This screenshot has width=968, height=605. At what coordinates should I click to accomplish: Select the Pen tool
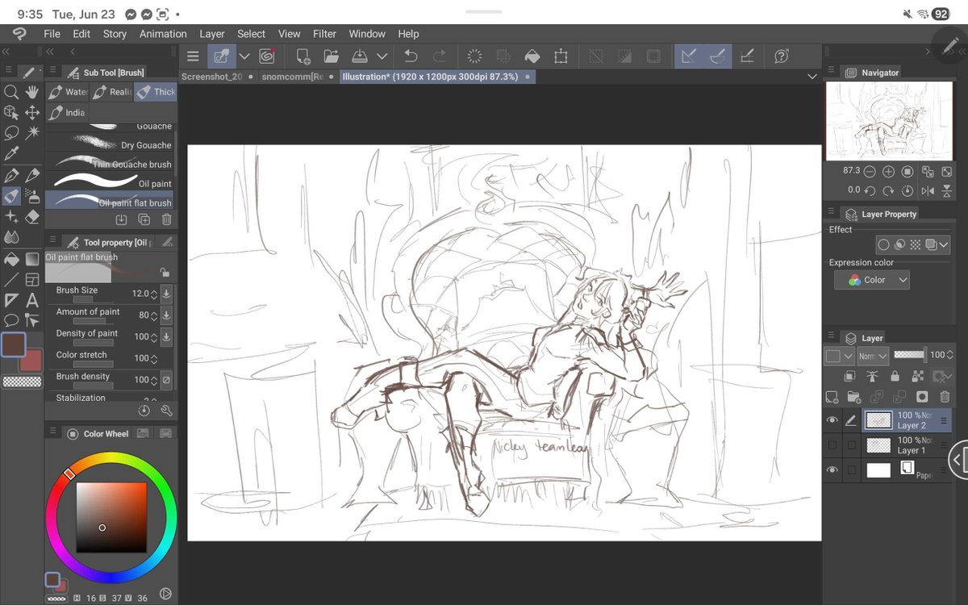[11, 175]
